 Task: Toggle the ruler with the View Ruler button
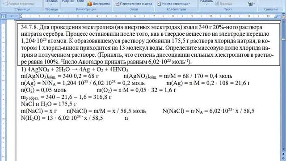[284, 17]
